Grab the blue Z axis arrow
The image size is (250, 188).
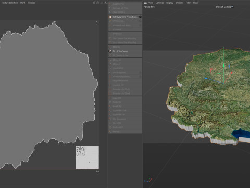tap(205, 78)
